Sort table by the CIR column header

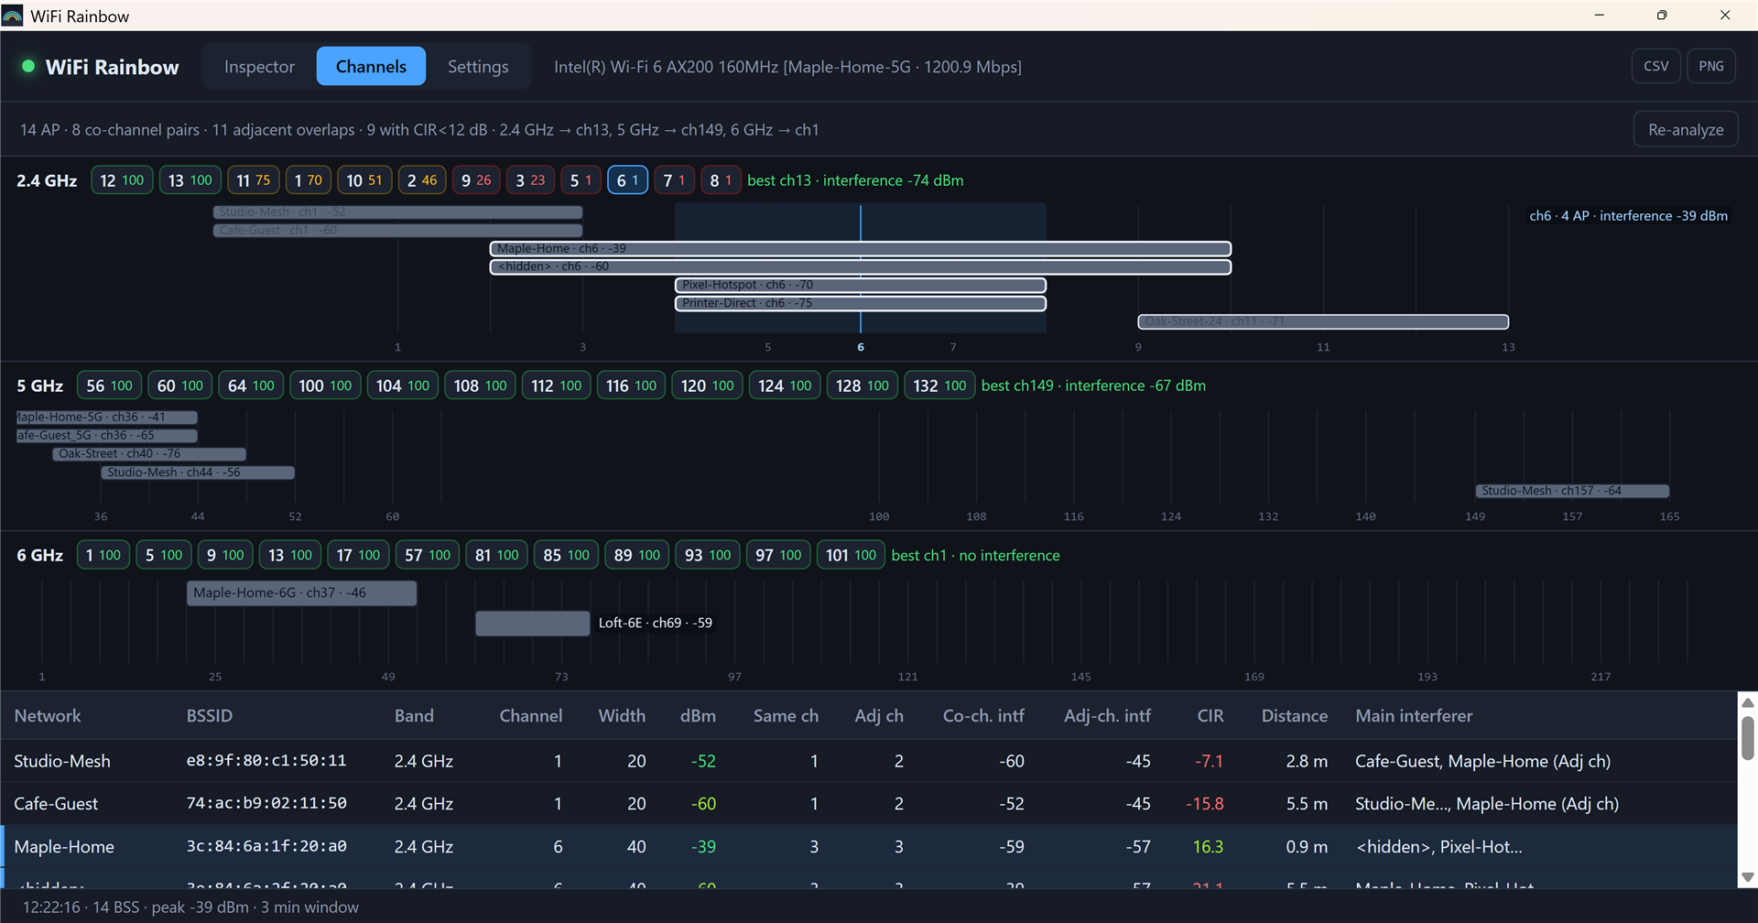click(1210, 715)
